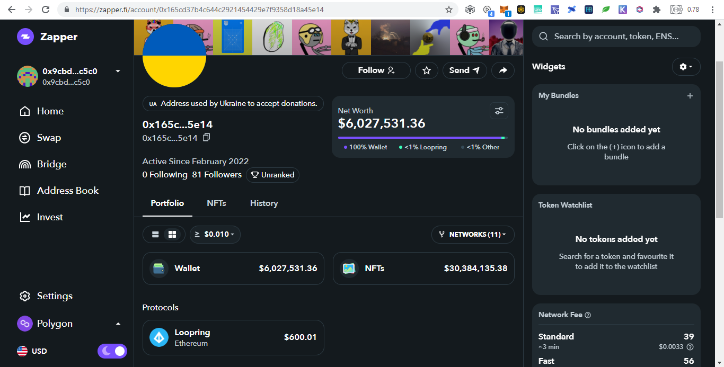Open the Bridge page
Viewport: 724px width, 367px height.
[43, 164]
